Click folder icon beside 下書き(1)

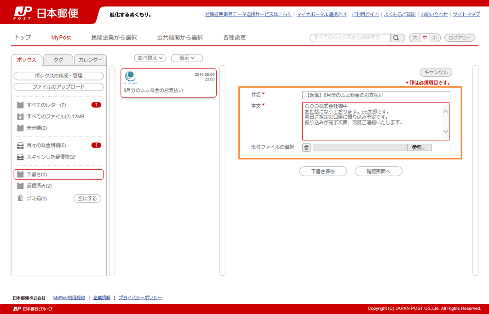(20, 174)
